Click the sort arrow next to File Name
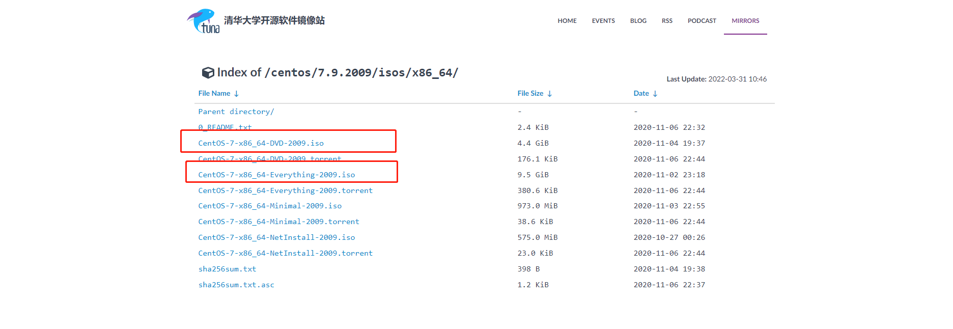Viewport: 953px width, 329px height. coord(236,94)
